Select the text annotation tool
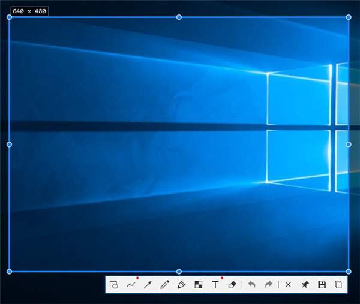 pyautogui.click(x=215, y=285)
